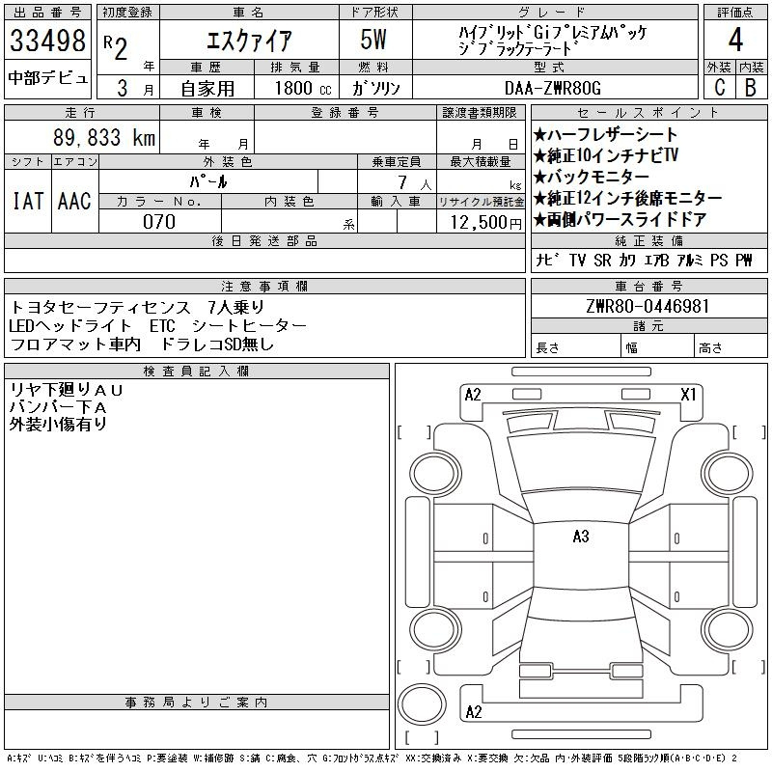Click the AAC air conditioner cell
Image resolution: width=772 pixels, height=772 pixels.
74,201
